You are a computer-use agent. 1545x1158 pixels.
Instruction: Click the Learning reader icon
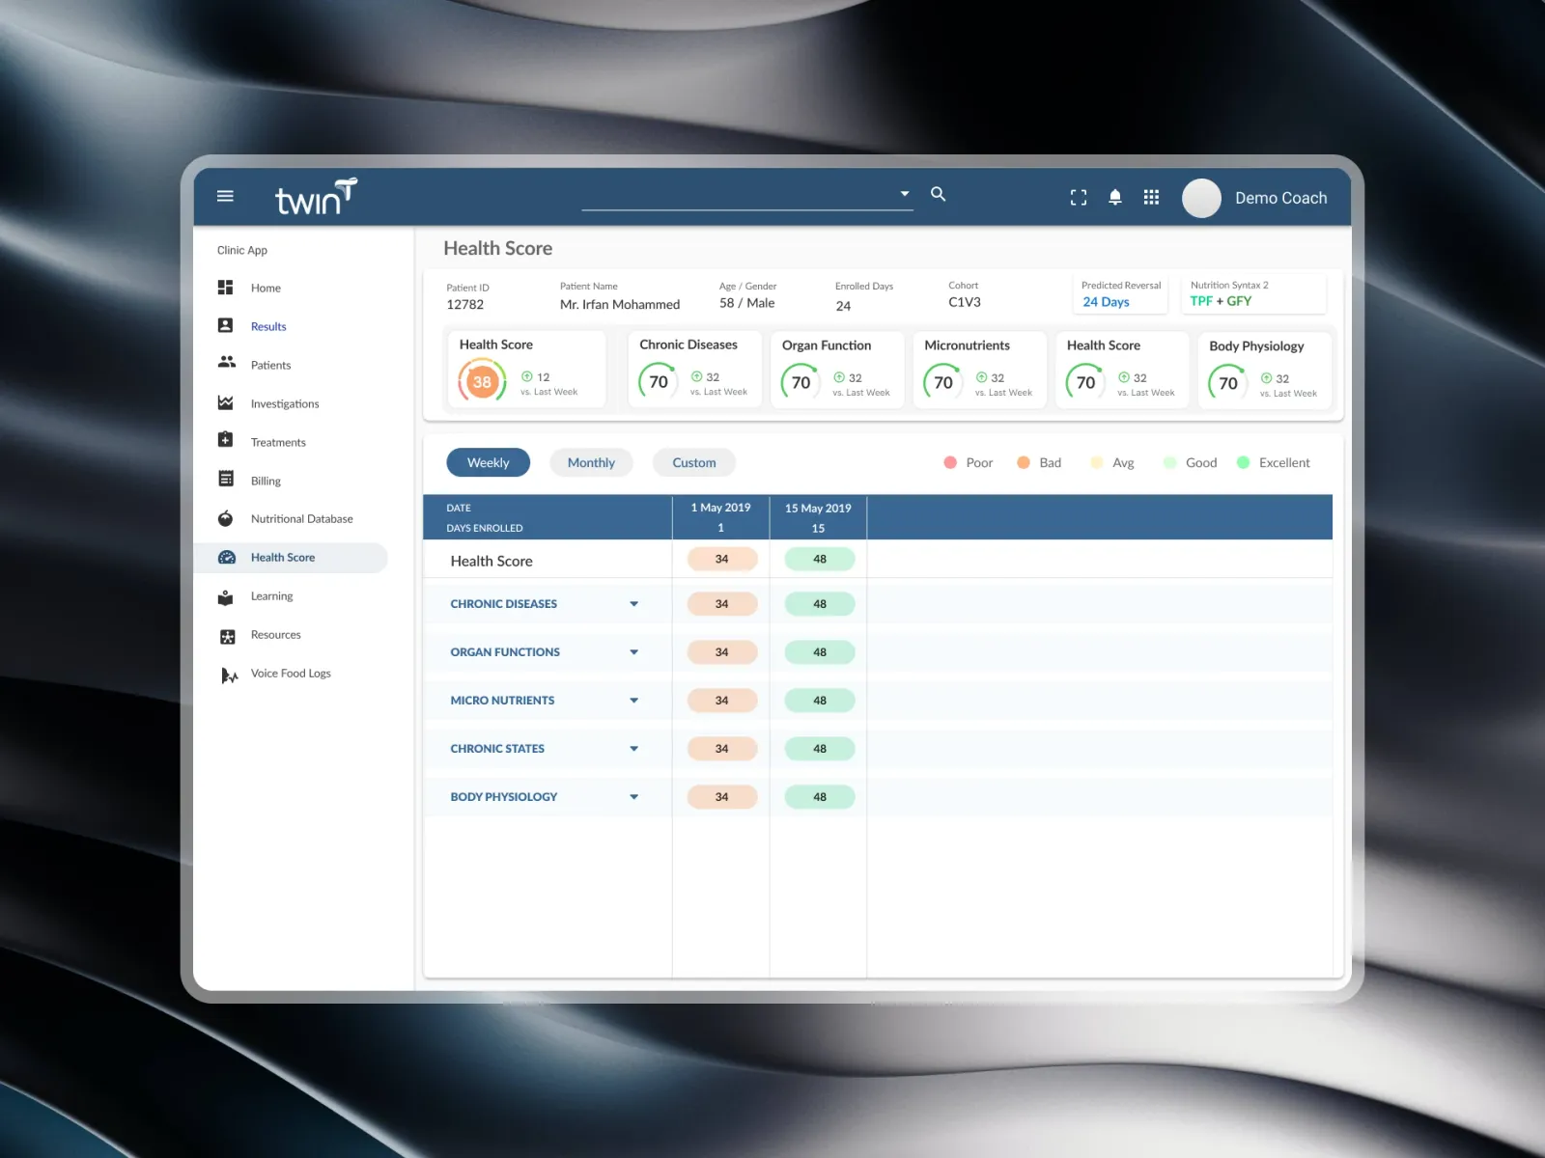[226, 597]
